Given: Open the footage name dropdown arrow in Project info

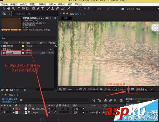Looking at the screenshot, I should click(x=42, y=18).
